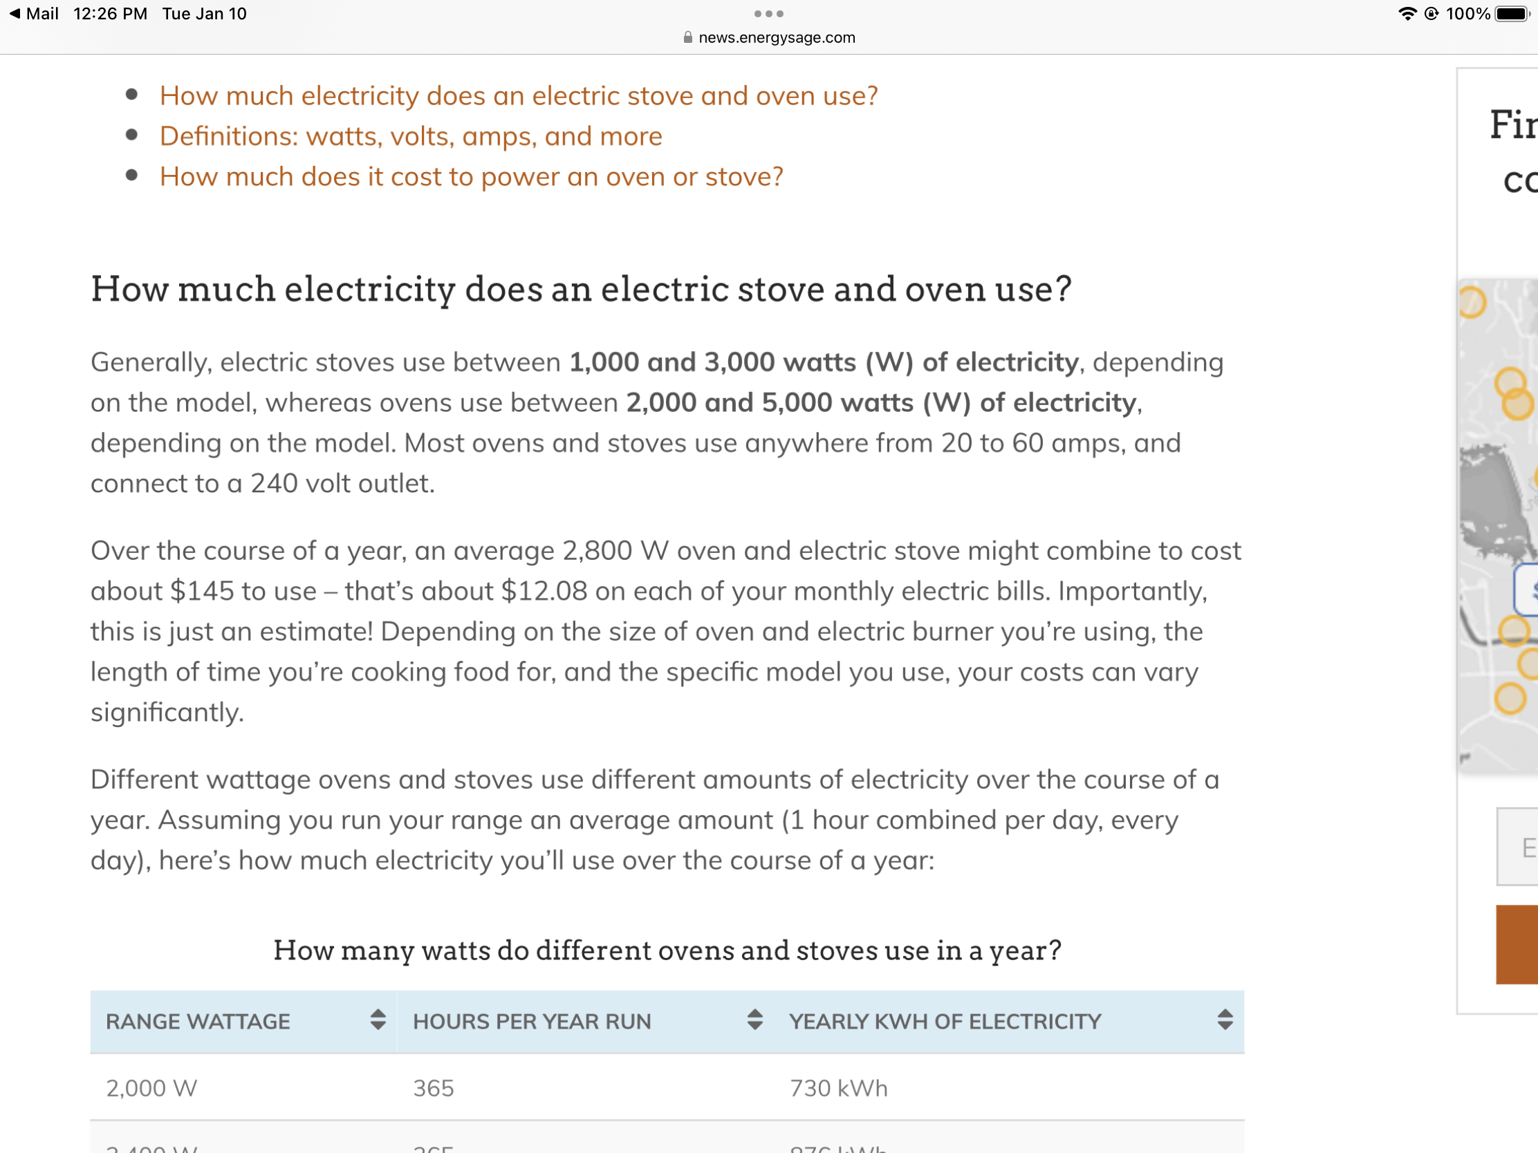1538x1153 pixels.
Task: Tap the three-dot multitasking icon
Action: coord(768,14)
